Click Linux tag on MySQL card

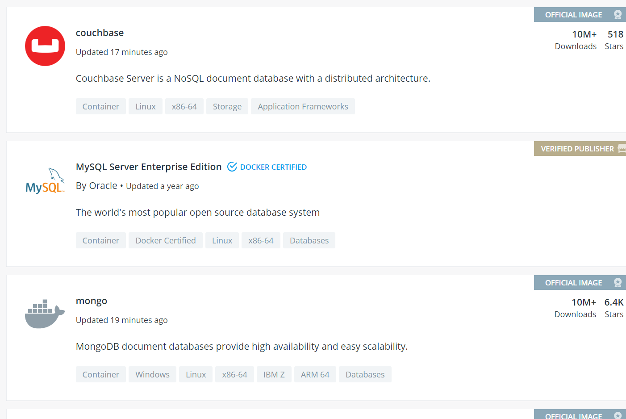(222, 240)
